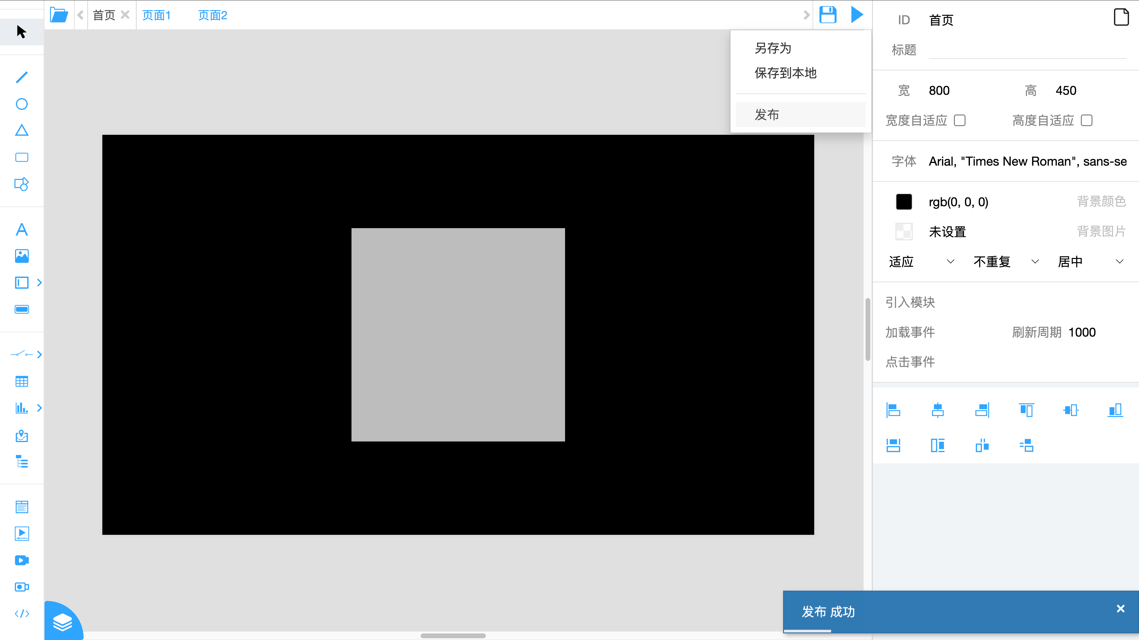Make objects the same height
This screenshot has height=640, width=1139.
(937, 445)
